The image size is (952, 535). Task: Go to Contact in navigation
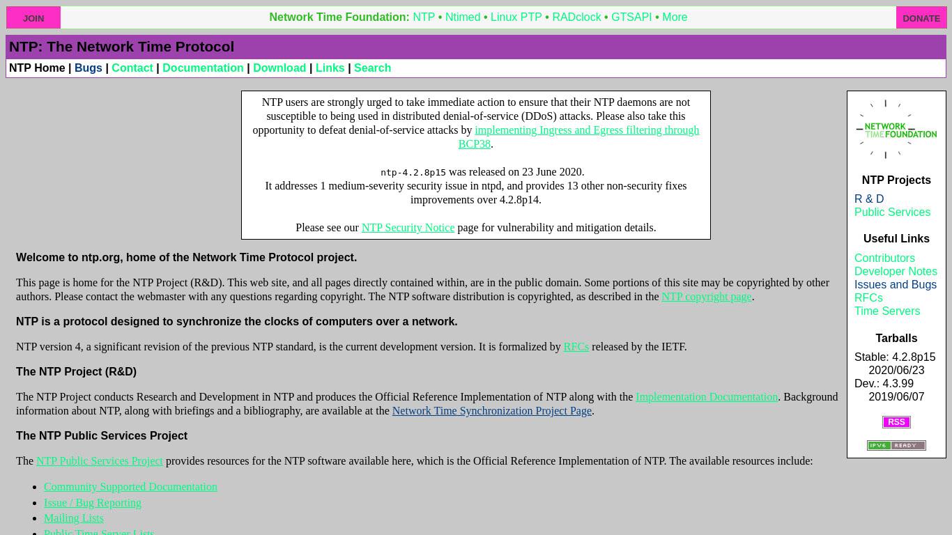click(132, 68)
